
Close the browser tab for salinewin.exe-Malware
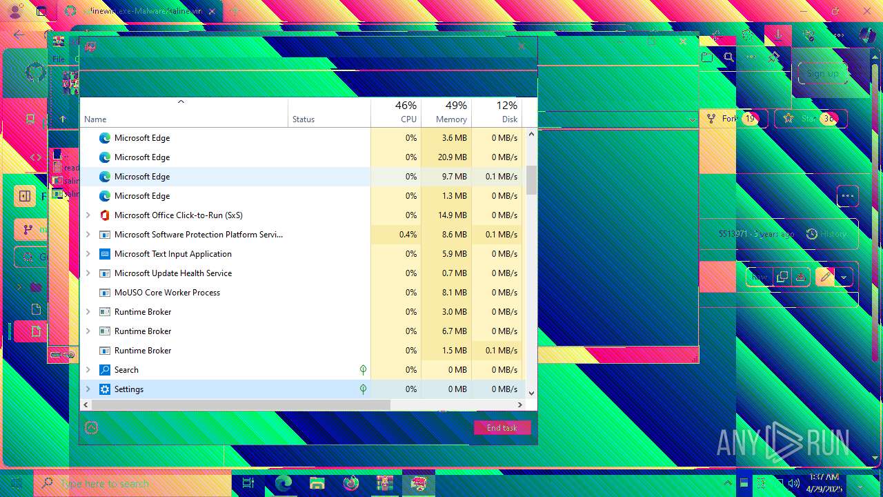click(x=212, y=11)
